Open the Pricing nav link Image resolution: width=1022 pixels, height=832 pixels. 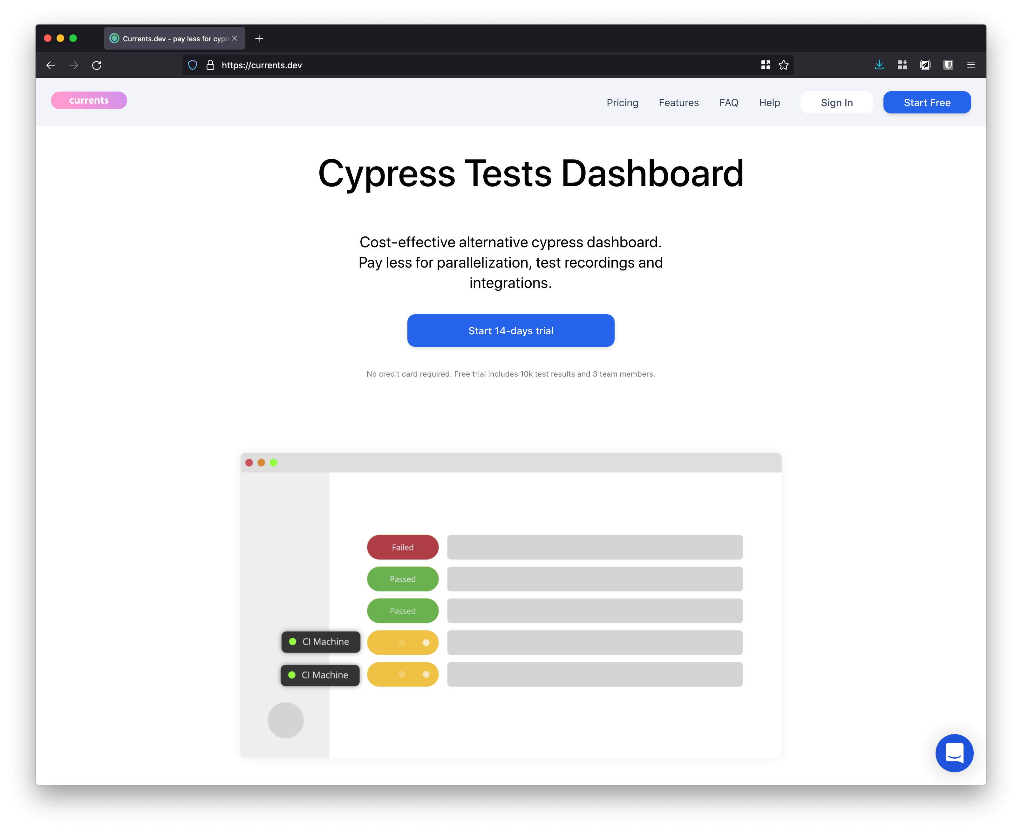pyautogui.click(x=622, y=103)
